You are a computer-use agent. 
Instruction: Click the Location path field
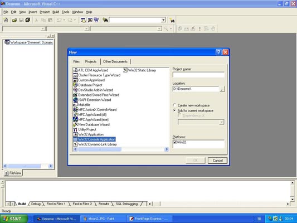196,89
